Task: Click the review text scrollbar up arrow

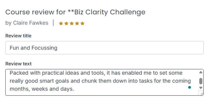Action: [201, 72]
